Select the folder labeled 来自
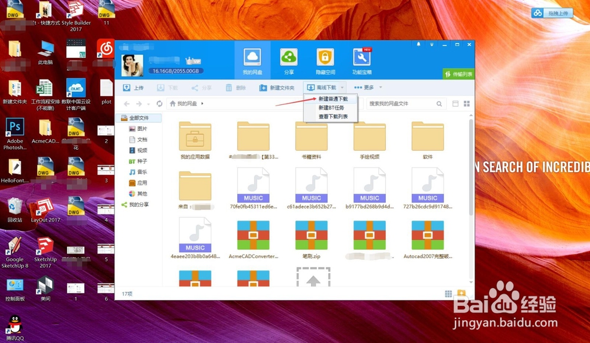 pyautogui.click(x=195, y=190)
